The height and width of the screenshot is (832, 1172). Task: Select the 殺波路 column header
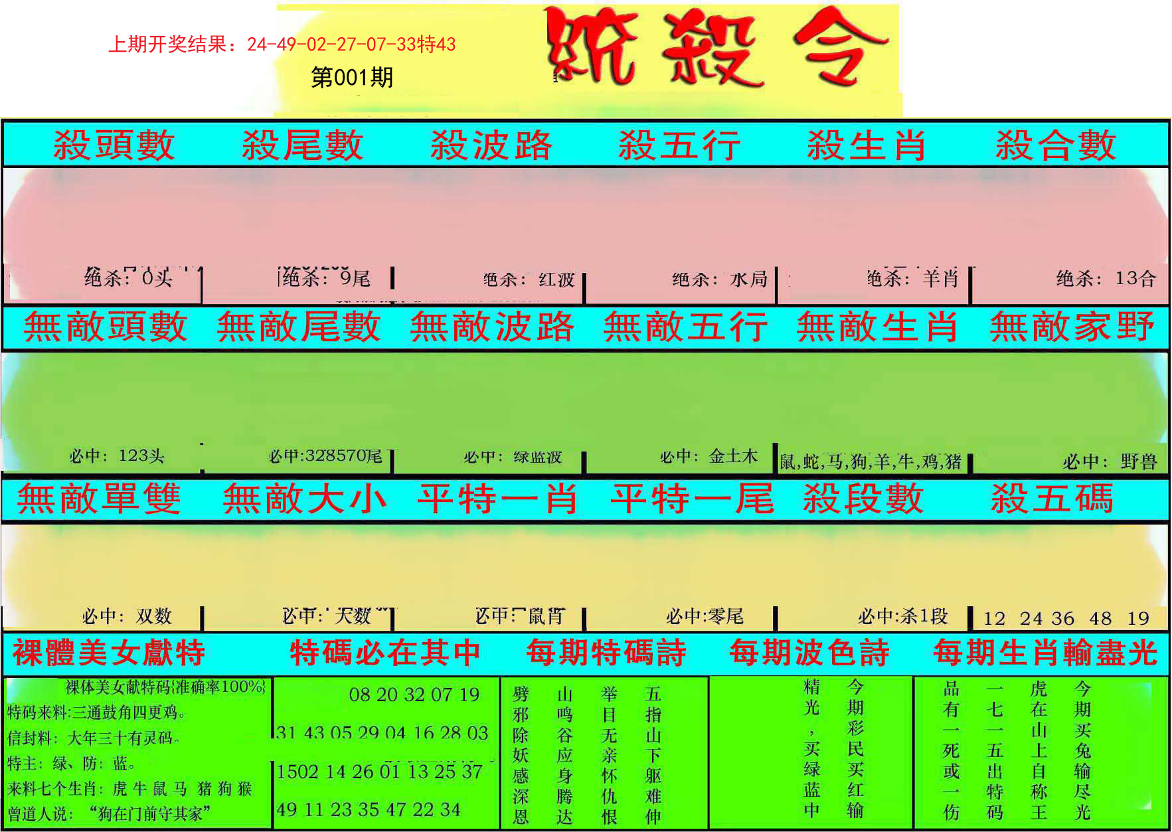pos(491,145)
